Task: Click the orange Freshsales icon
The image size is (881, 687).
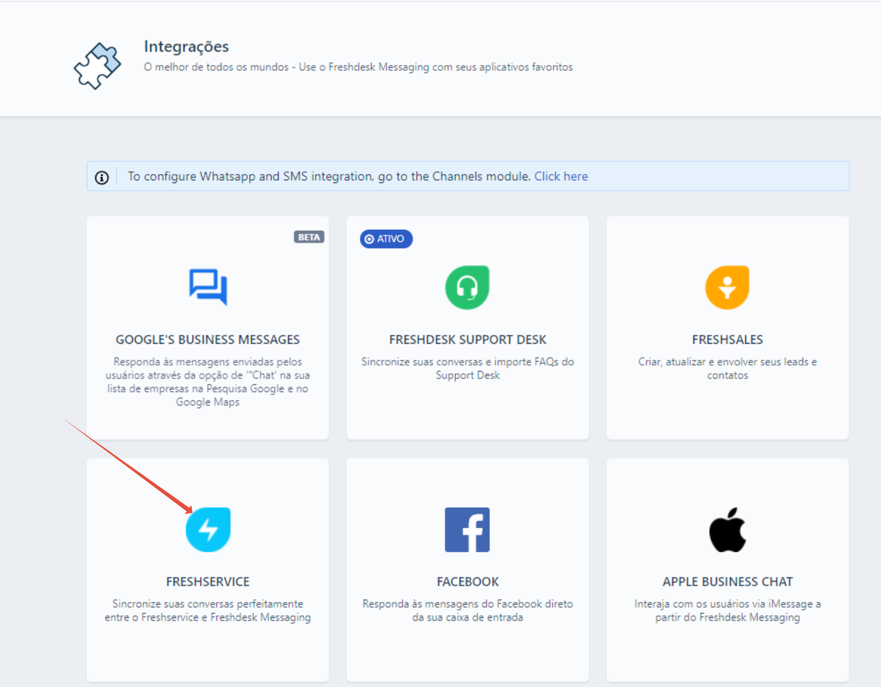Action: (727, 287)
